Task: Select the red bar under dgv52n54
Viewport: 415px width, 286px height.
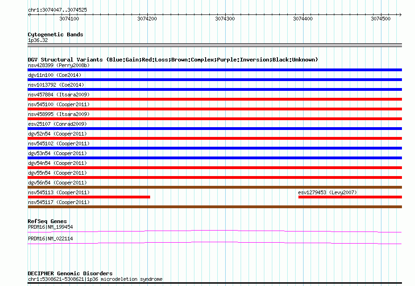Action: 214,138
